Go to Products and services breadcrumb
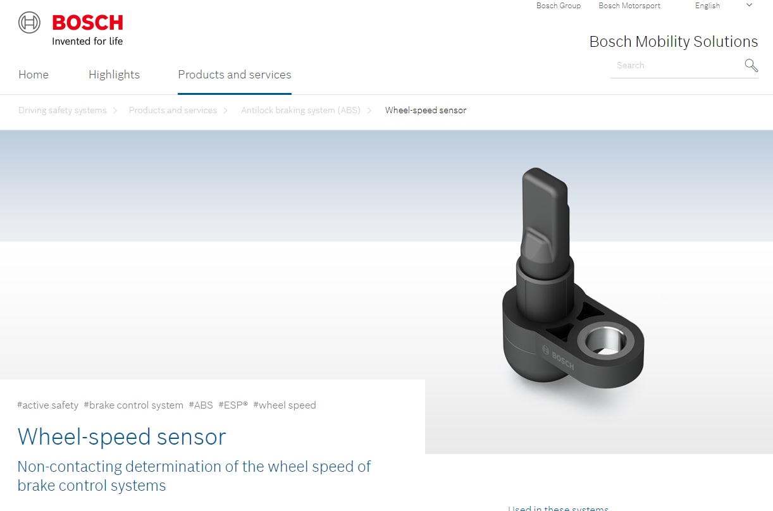Image resolution: width=773 pixels, height=511 pixels. (x=173, y=110)
